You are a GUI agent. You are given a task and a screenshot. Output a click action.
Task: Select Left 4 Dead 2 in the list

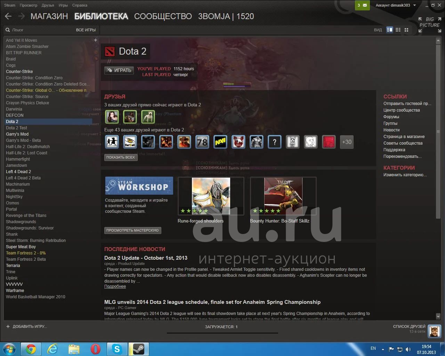[x=48, y=172]
